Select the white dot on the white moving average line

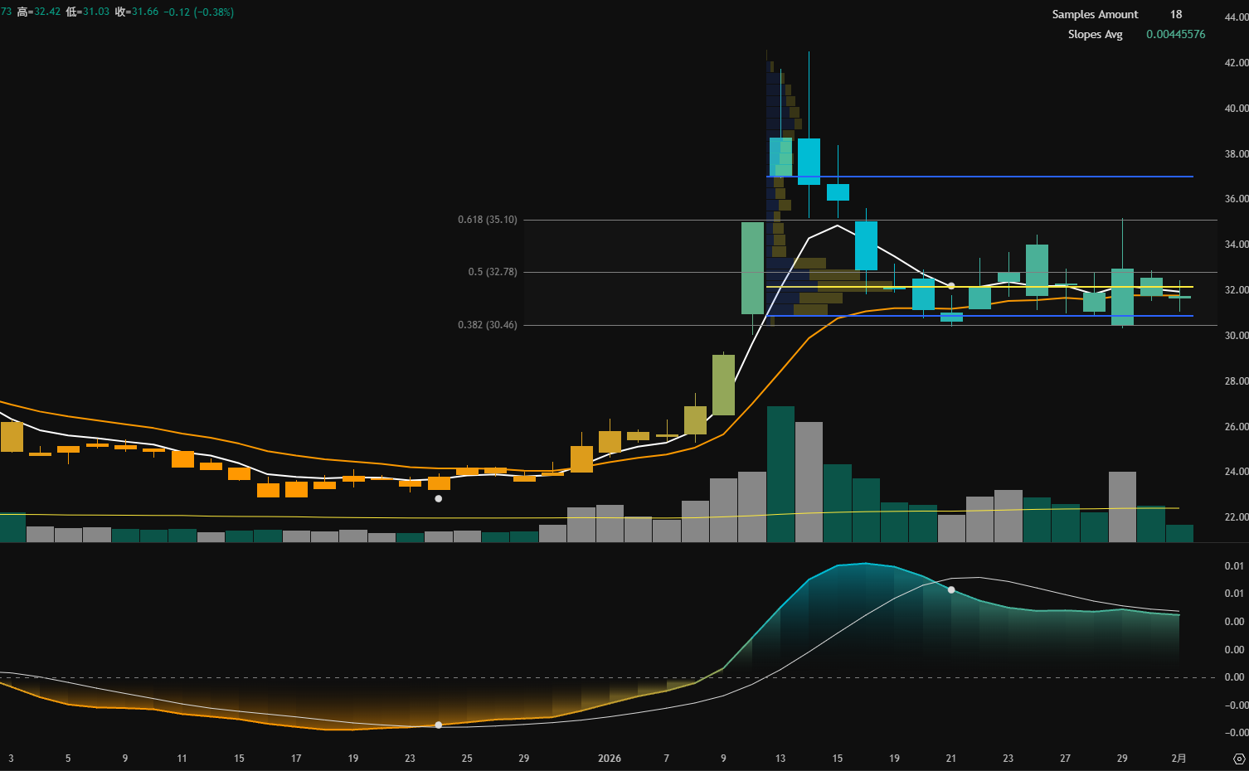coord(951,286)
